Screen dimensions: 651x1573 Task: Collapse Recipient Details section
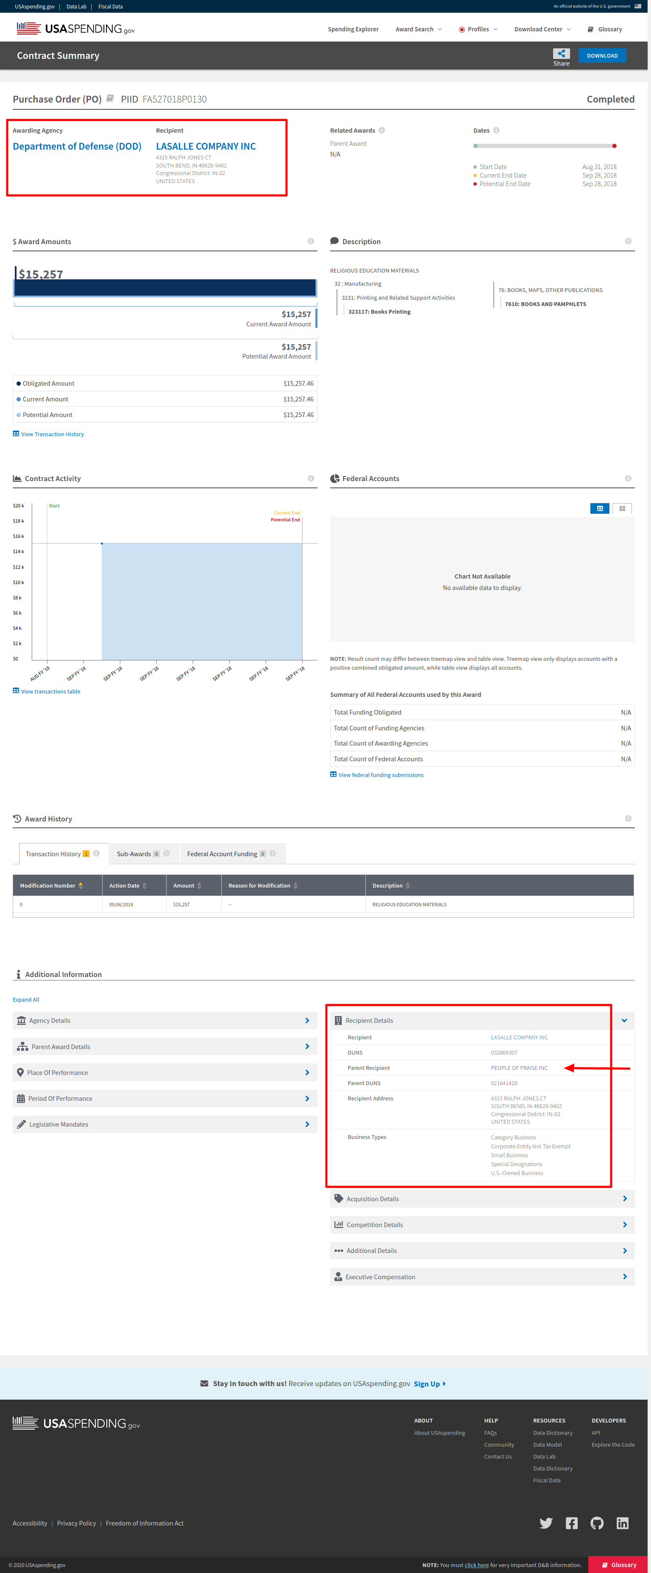tap(482, 1020)
